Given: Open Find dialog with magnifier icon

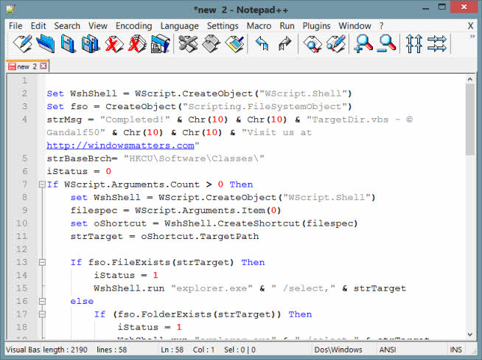Looking at the screenshot, I should (x=312, y=44).
